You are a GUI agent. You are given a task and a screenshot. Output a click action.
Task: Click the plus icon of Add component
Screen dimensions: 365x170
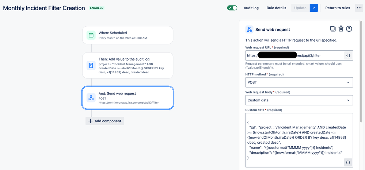91,121
